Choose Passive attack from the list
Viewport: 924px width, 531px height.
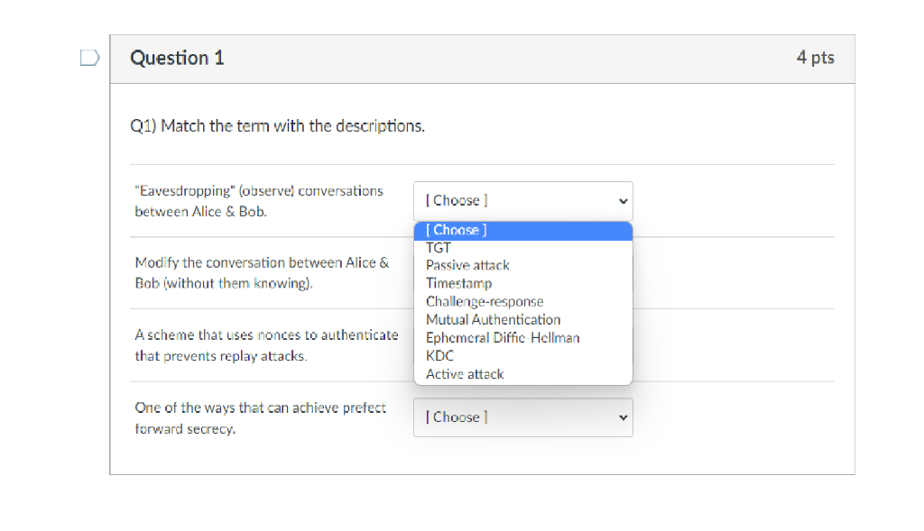(523, 265)
